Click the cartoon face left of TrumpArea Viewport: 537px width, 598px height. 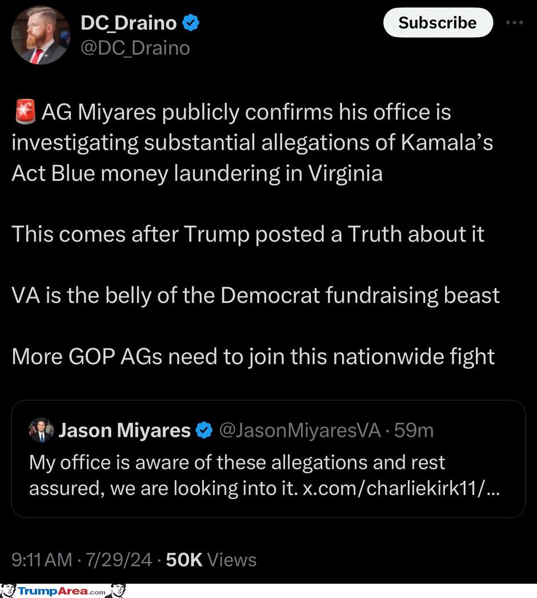coord(7,591)
